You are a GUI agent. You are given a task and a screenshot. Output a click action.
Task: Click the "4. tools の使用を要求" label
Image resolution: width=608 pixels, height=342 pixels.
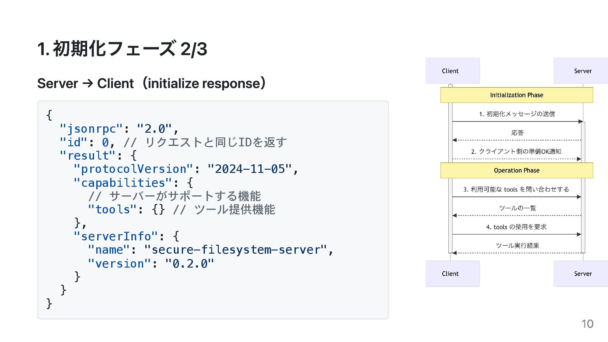[x=516, y=227]
